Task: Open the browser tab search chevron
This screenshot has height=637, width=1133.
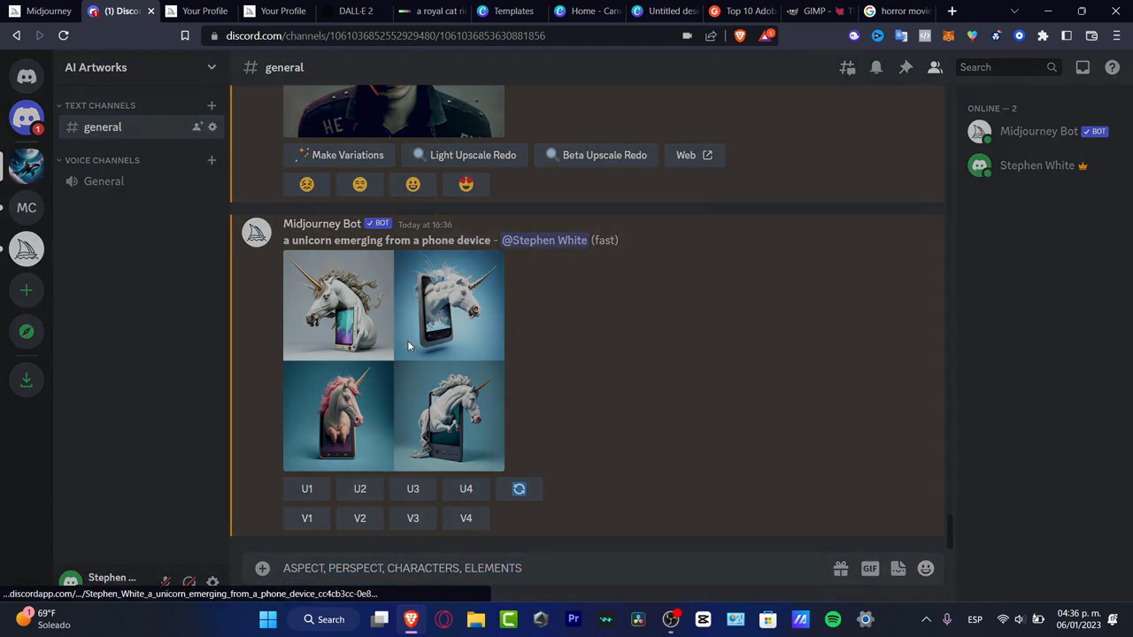Action: point(1014,12)
